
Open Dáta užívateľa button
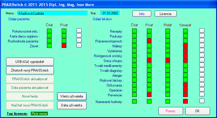pos(72,105)
